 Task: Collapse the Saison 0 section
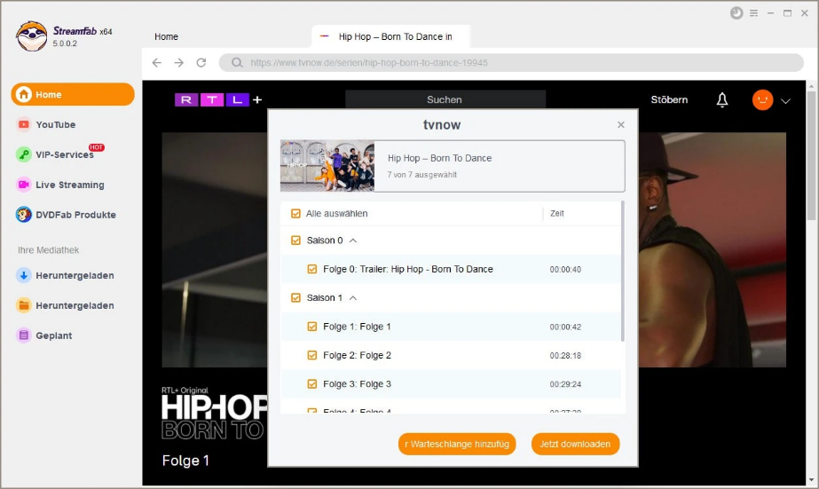(353, 241)
